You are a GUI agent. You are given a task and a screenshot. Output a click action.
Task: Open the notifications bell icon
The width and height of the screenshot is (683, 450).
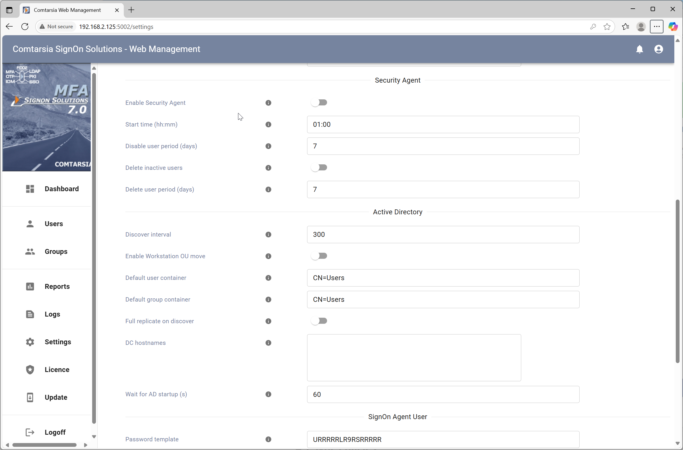(x=639, y=49)
